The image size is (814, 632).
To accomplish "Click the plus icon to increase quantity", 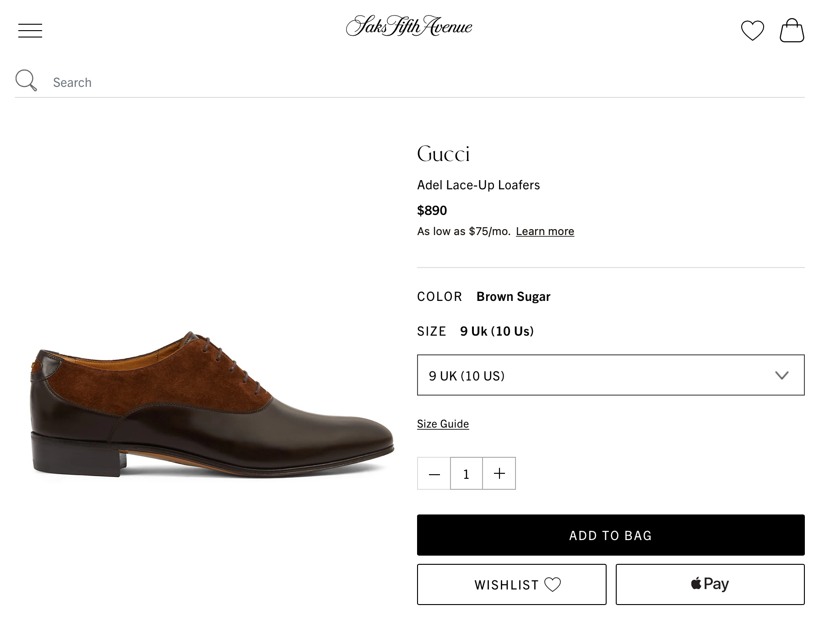I will click(499, 473).
